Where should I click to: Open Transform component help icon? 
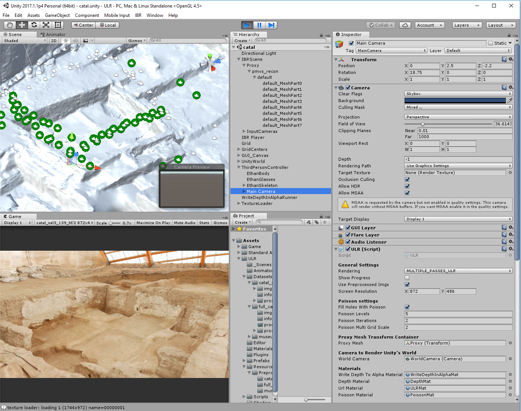tap(504, 59)
